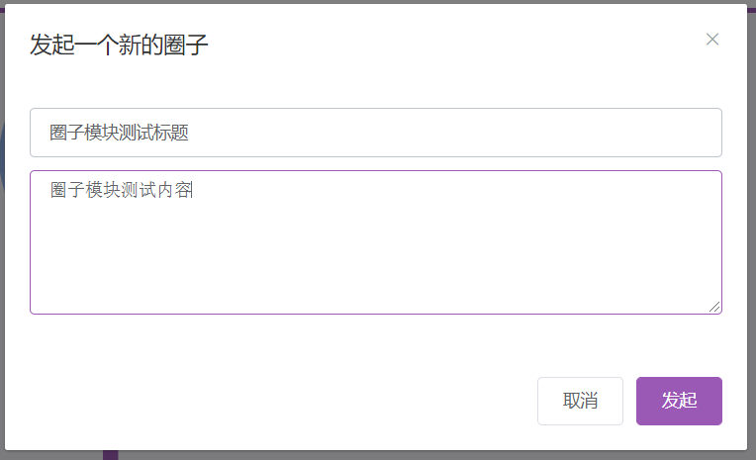Select the single-line input above the textarea

pyautogui.click(x=376, y=133)
